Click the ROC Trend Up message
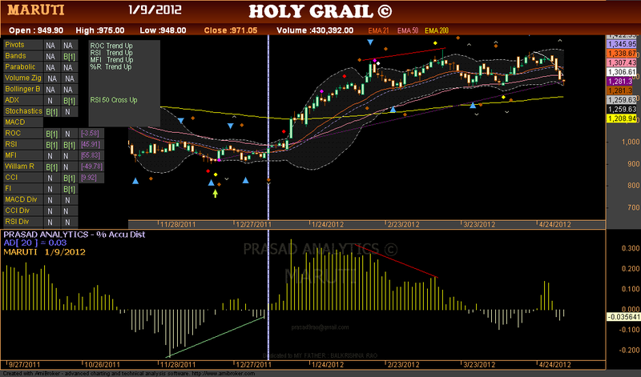This screenshot has height=377, width=641. pyautogui.click(x=111, y=46)
